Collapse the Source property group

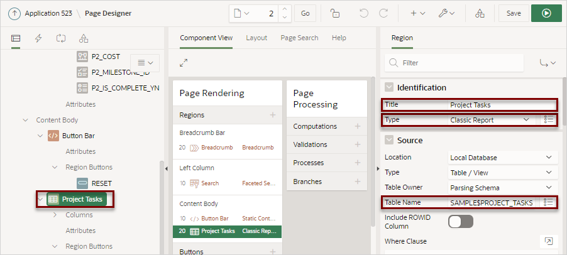point(389,140)
